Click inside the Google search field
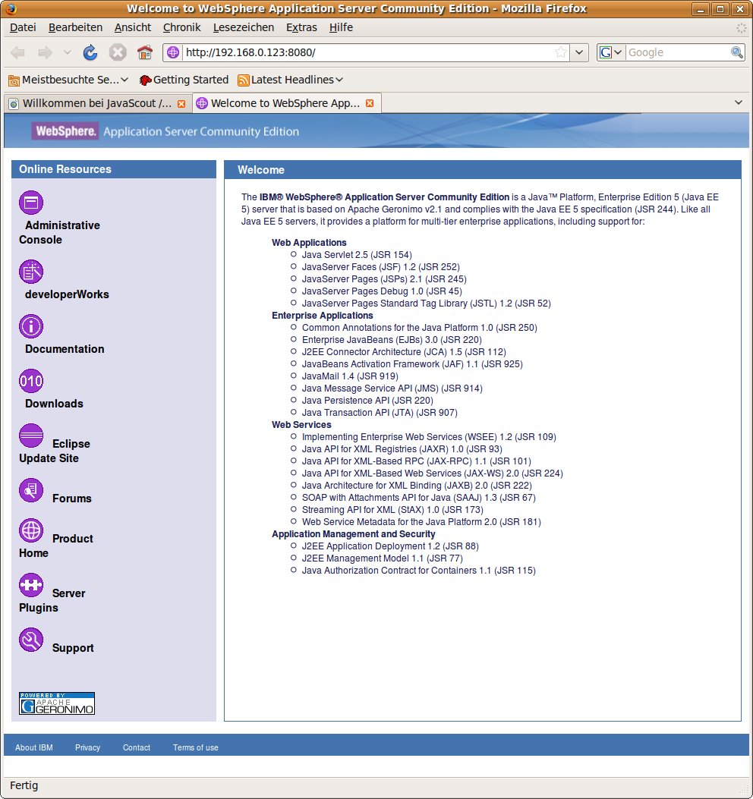The width and height of the screenshot is (753, 799). point(677,52)
